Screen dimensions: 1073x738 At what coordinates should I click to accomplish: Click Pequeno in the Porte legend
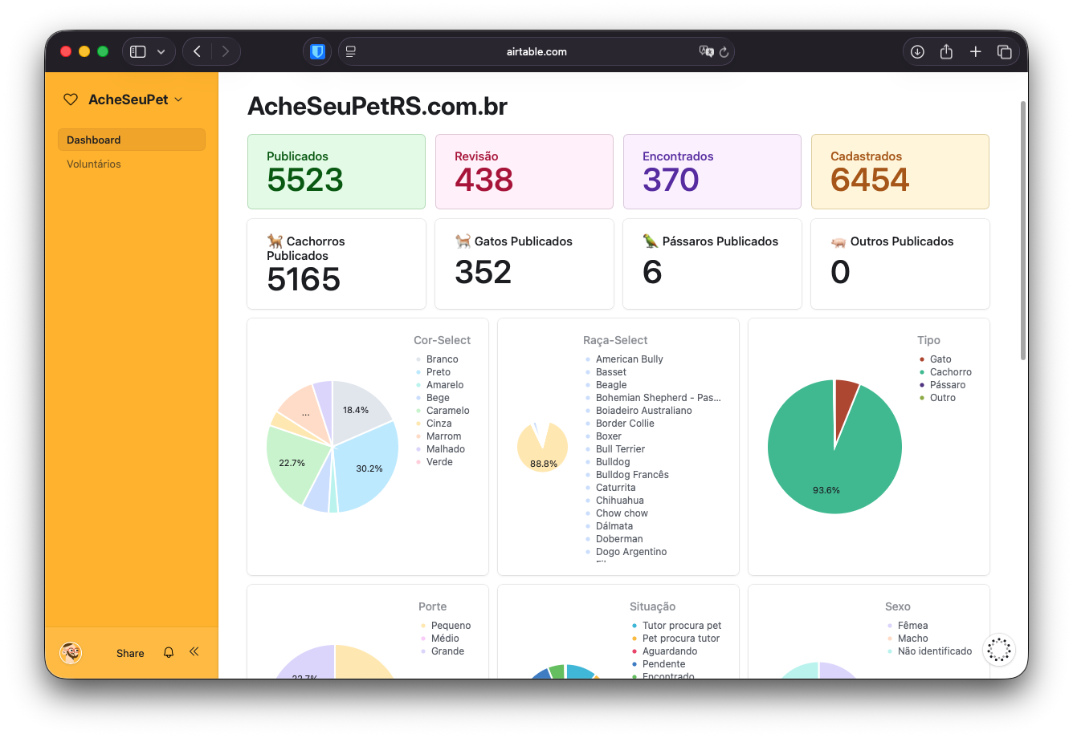[451, 626]
